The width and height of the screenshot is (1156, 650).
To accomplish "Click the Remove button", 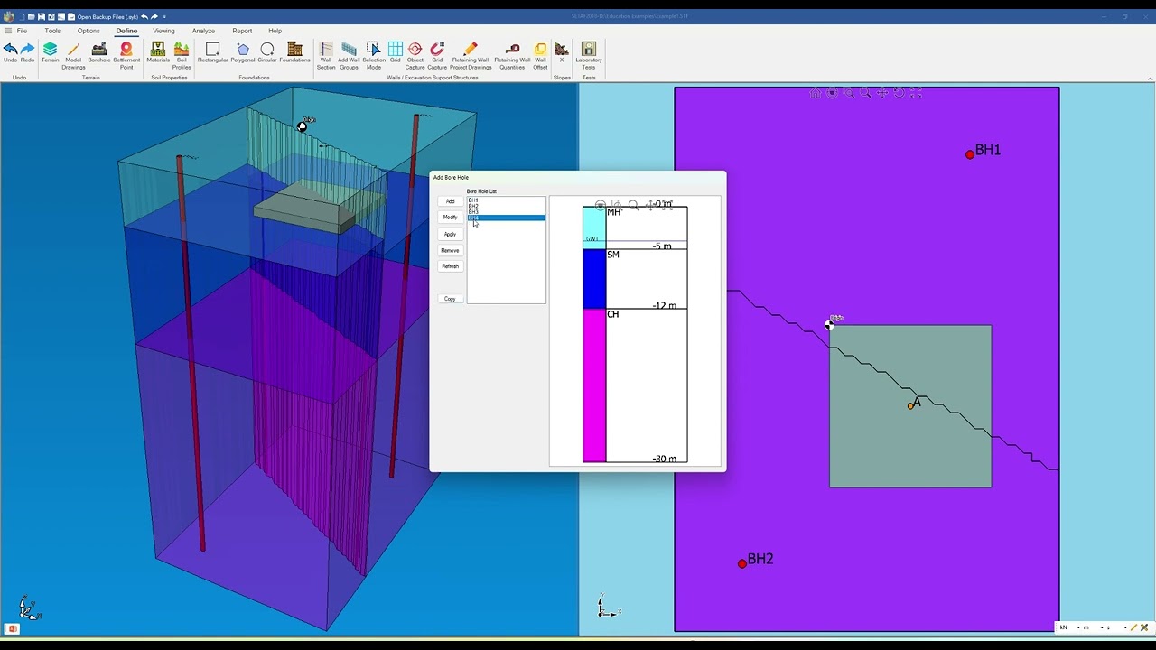I will coord(450,251).
